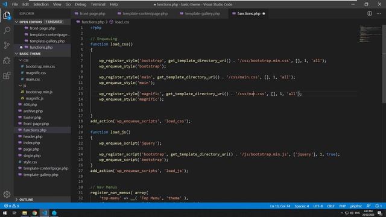Click the Split Editor Right icon

click(370, 13)
